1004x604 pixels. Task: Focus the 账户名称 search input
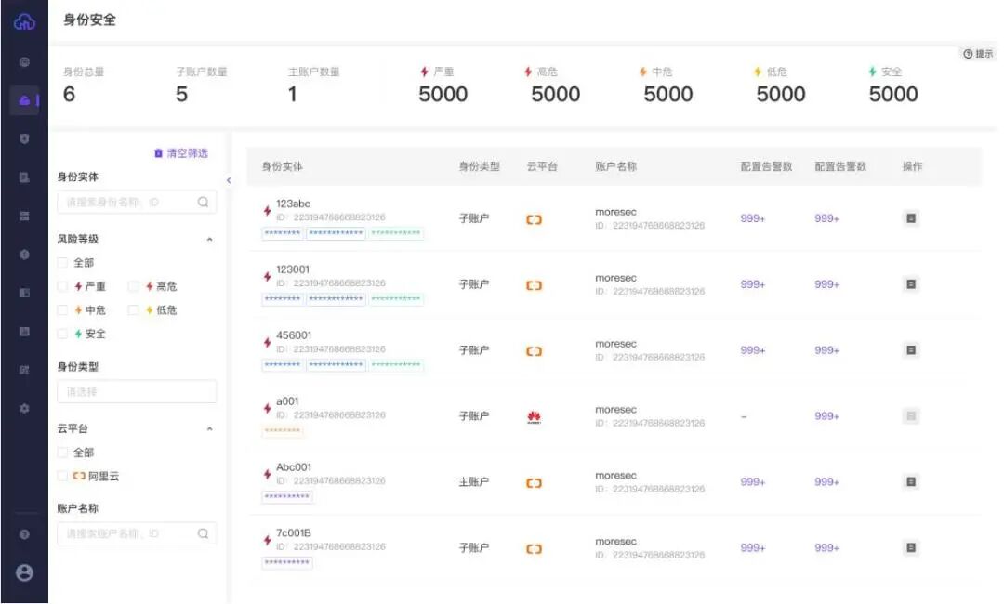pos(137,533)
